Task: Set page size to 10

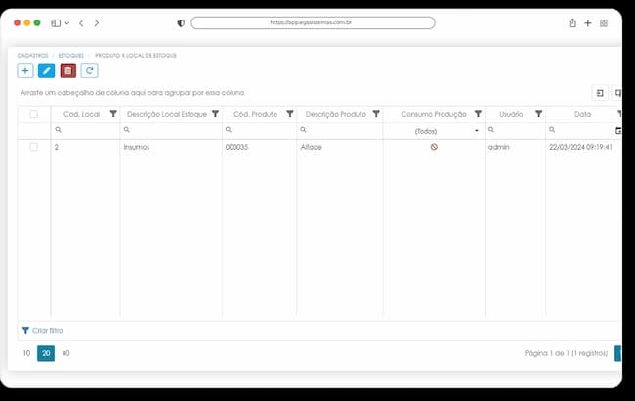Action: (x=26, y=353)
